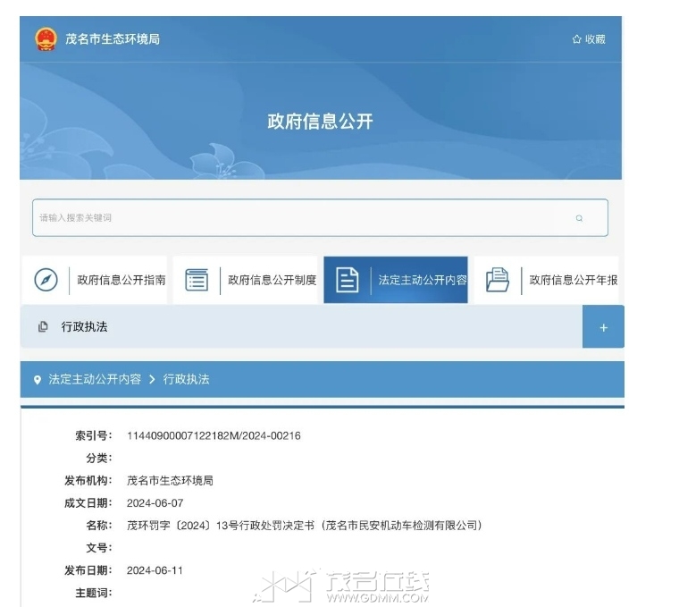Click the location pin icon in breadcrumb
Image resolution: width=679 pixels, height=607 pixels.
(38, 380)
